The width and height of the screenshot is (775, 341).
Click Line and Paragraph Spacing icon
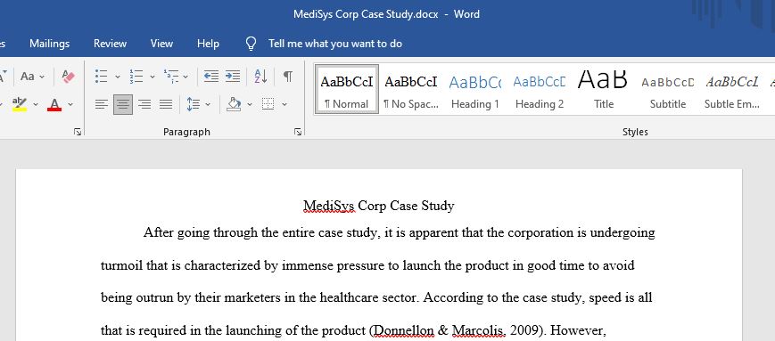tap(193, 104)
